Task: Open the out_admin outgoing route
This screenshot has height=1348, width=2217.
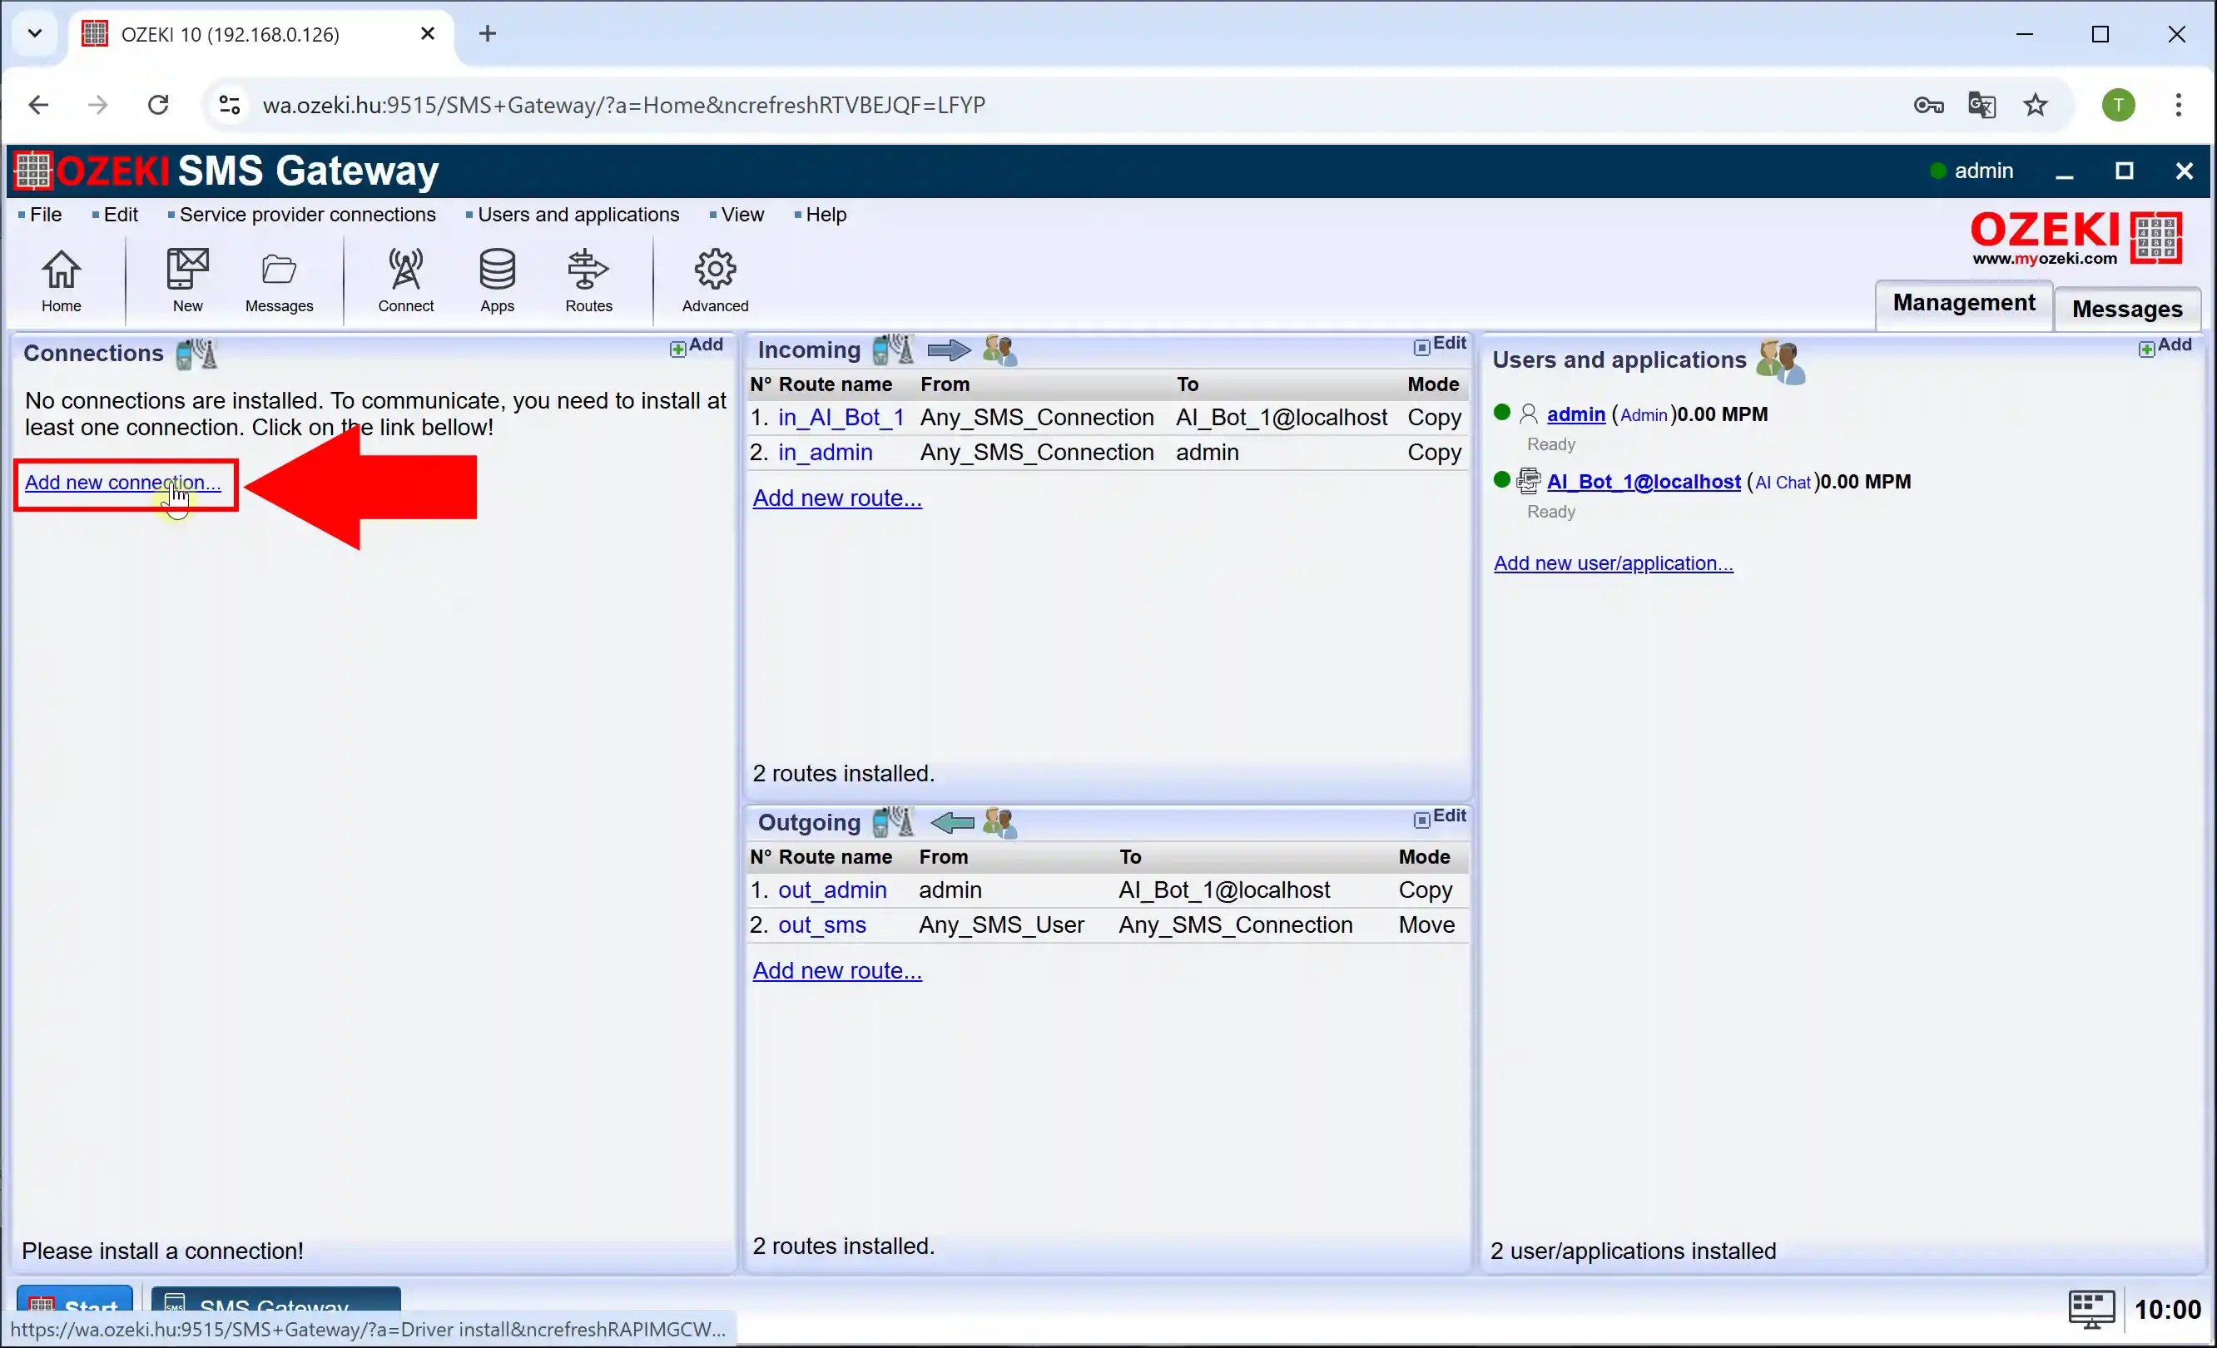Action: pyautogui.click(x=832, y=890)
